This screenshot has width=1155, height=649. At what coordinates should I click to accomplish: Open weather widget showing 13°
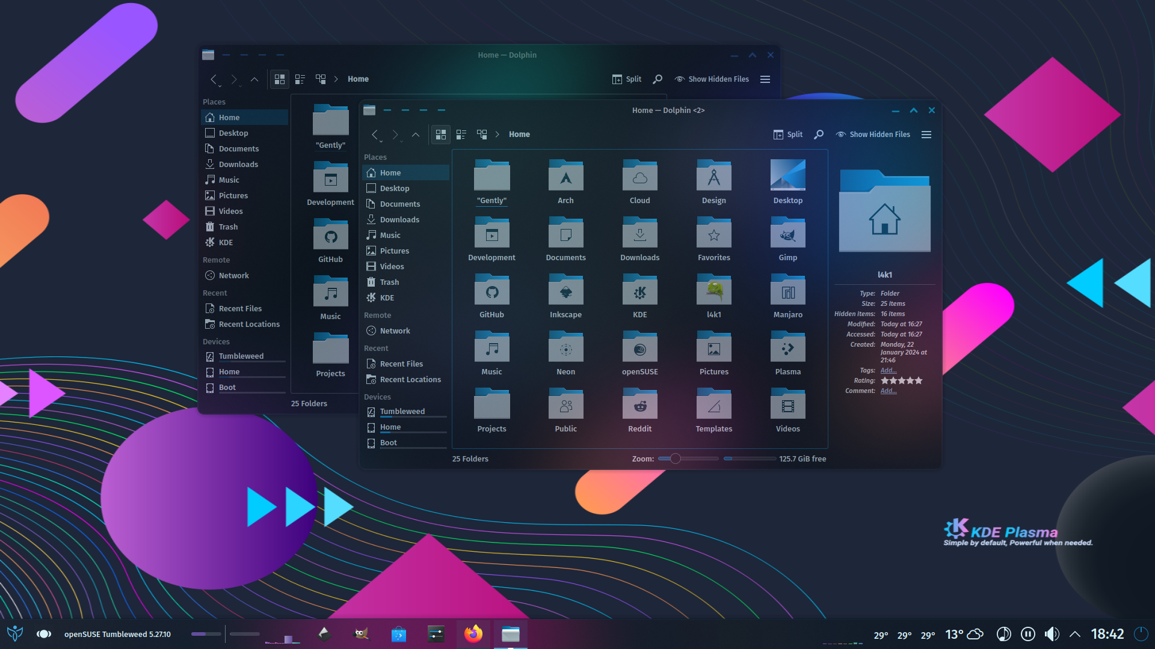click(x=964, y=634)
